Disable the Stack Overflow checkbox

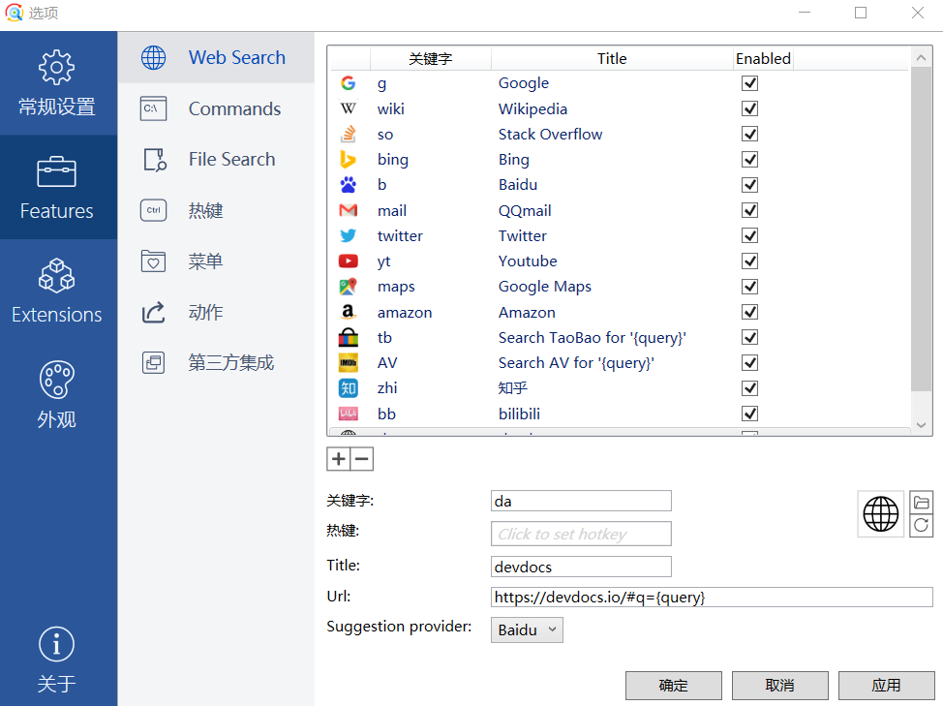749,134
